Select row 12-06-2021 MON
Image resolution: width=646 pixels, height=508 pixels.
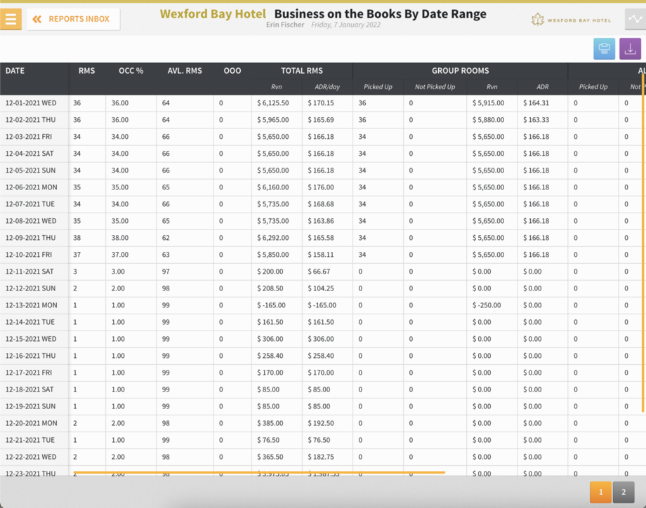323,187
